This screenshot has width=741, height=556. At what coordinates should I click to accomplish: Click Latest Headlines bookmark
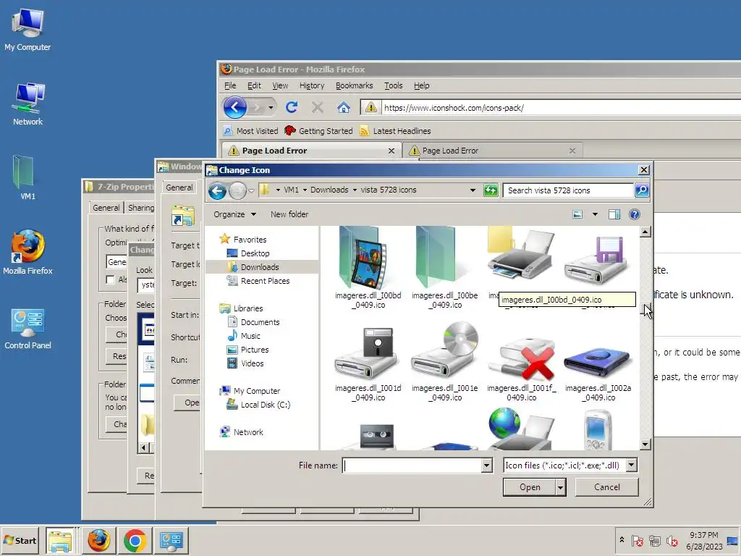pos(396,131)
